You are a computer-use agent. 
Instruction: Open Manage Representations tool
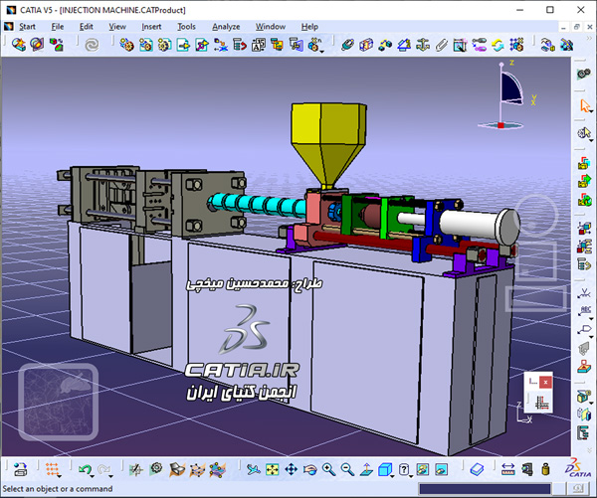click(x=296, y=45)
